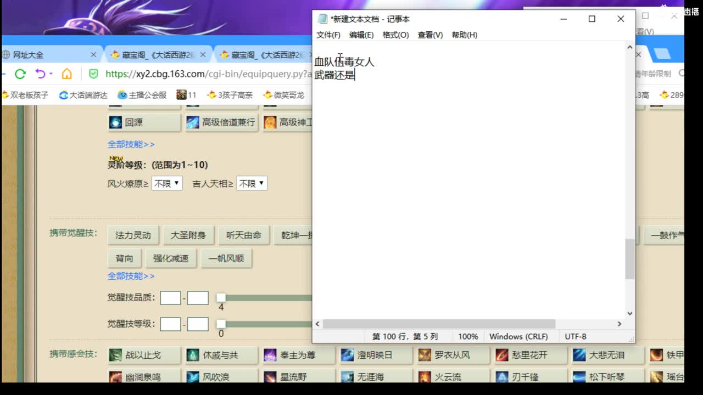The width and height of the screenshot is (703, 395).
Task: Select the 战以止戈 skill
Action: [144, 355]
